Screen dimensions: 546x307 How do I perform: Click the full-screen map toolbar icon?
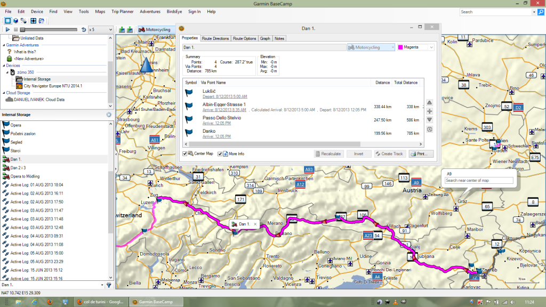pos(33,21)
